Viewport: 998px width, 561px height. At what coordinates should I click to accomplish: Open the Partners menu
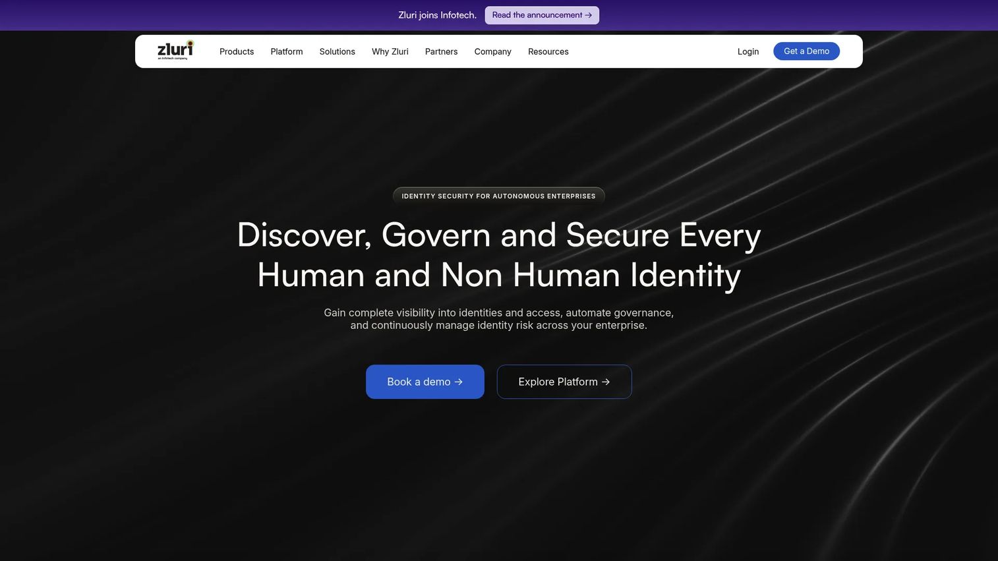tap(441, 51)
